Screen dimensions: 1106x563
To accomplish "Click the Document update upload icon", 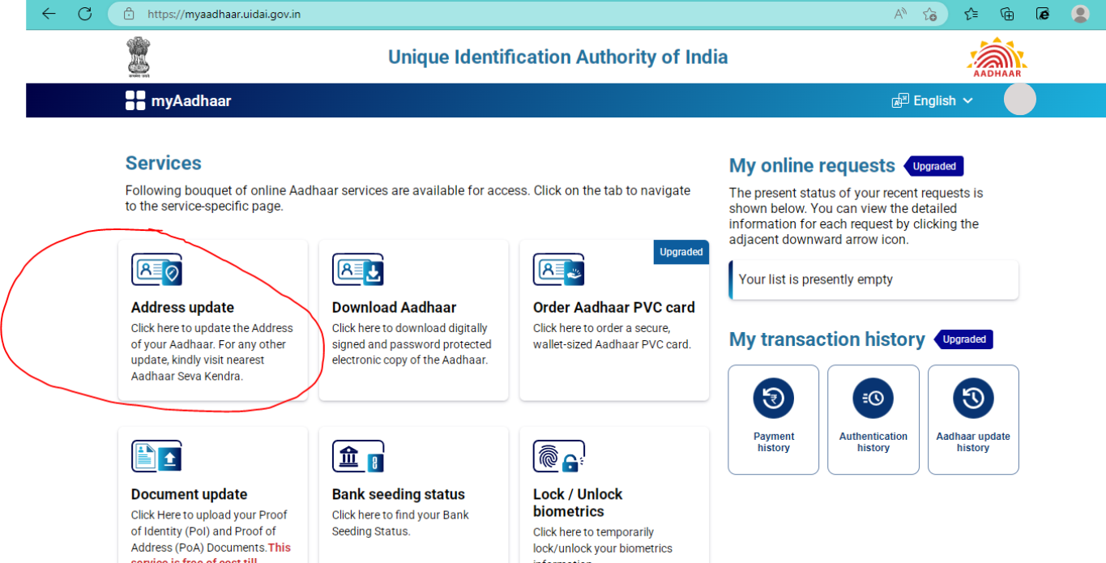I will click(156, 456).
